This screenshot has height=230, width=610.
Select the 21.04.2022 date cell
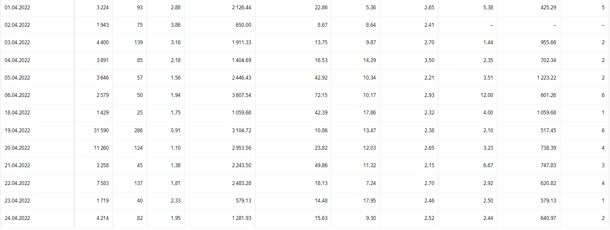[17, 165]
